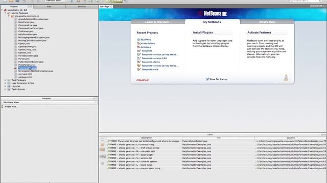Switch to the What's New tab

tap(267, 22)
